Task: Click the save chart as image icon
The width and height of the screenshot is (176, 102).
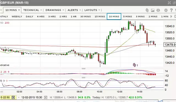Action: [x=153, y=10]
